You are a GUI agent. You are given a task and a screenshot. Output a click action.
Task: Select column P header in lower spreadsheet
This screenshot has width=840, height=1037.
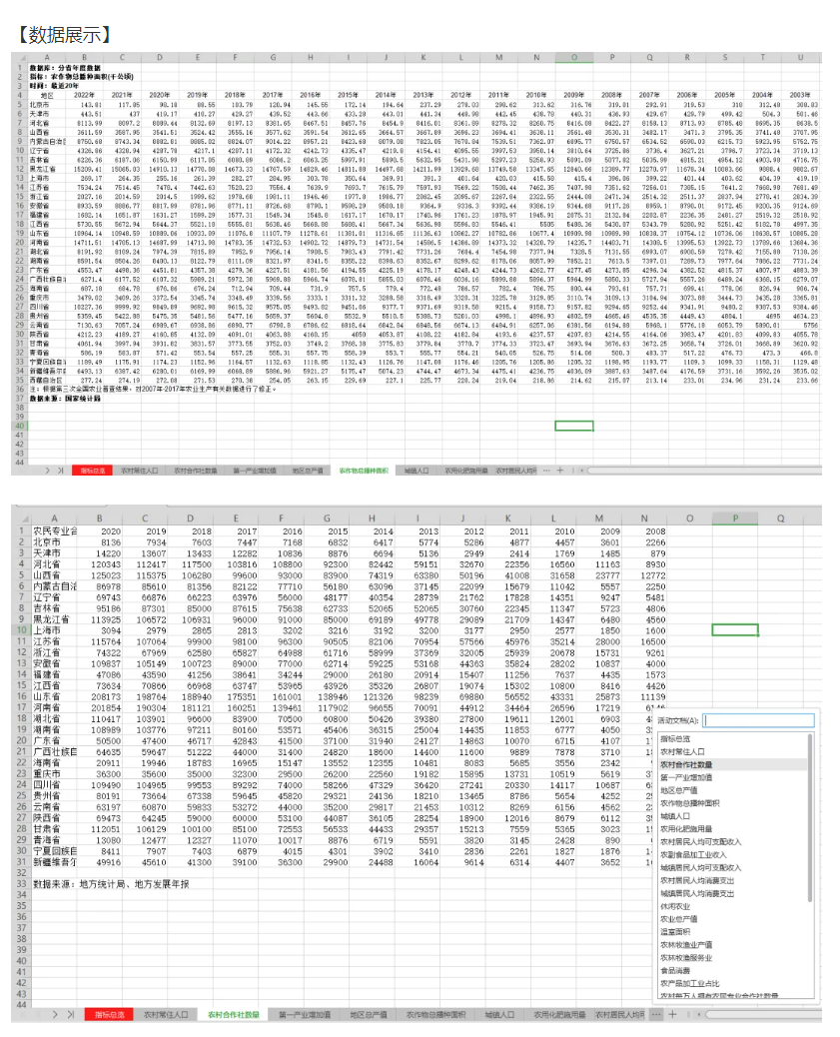click(735, 518)
